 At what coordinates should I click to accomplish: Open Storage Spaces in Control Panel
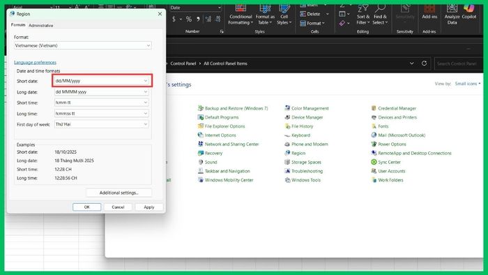click(x=303, y=162)
